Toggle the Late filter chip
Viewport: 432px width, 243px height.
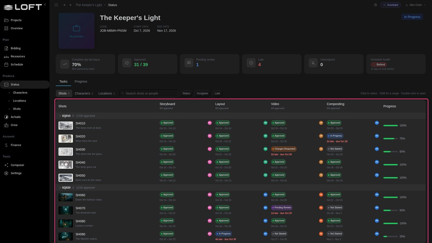[x=217, y=93]
